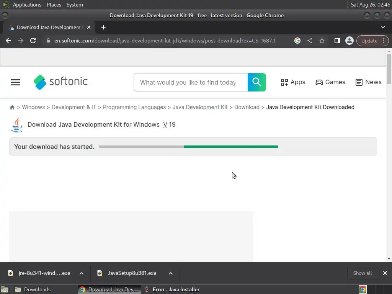Click the Java Development Kit title text
The width and height of the screenshot is (392, 294).
tap(90, 124)
